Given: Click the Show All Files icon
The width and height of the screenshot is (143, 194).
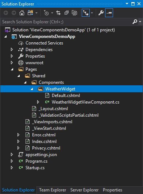Looking at the screenshot, I should click(74, 13).
